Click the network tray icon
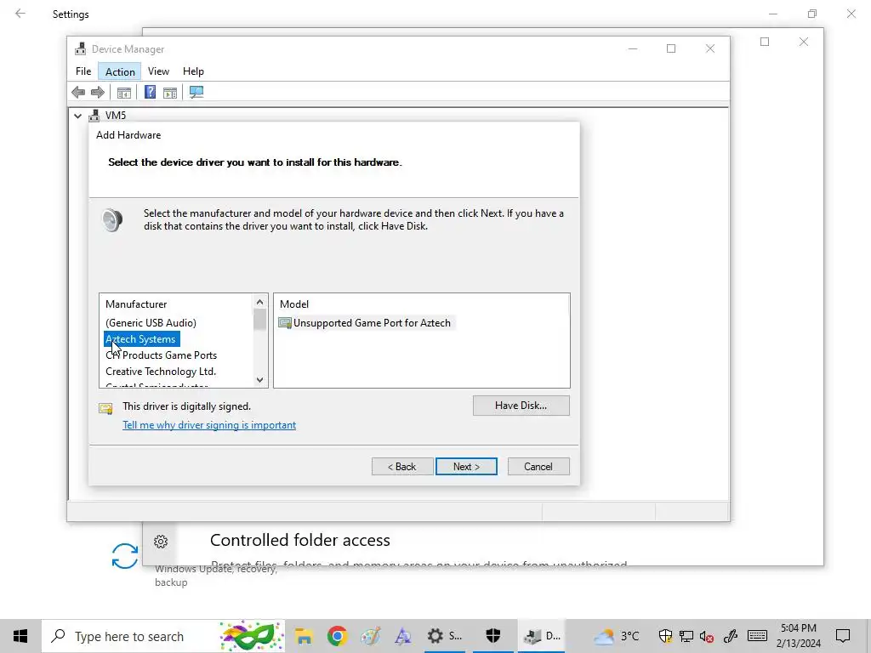The height and width of the screenshot is (653, 871). coord(686,636)
